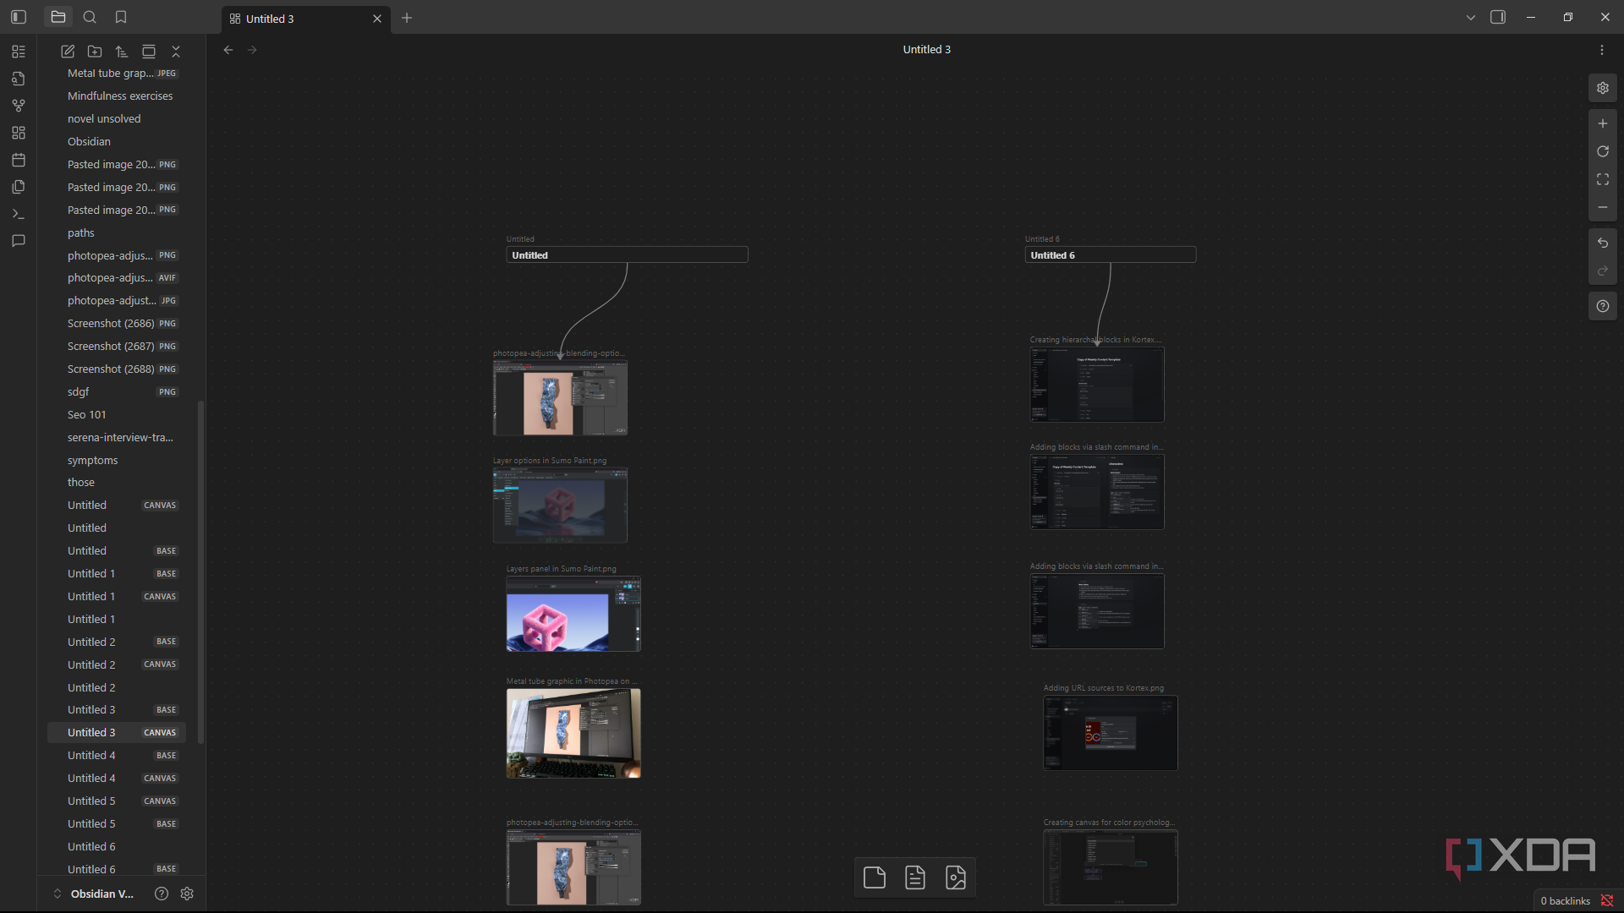1624x913 pixels.
Task: Open the search pane icon
Action: pos(90,17)
